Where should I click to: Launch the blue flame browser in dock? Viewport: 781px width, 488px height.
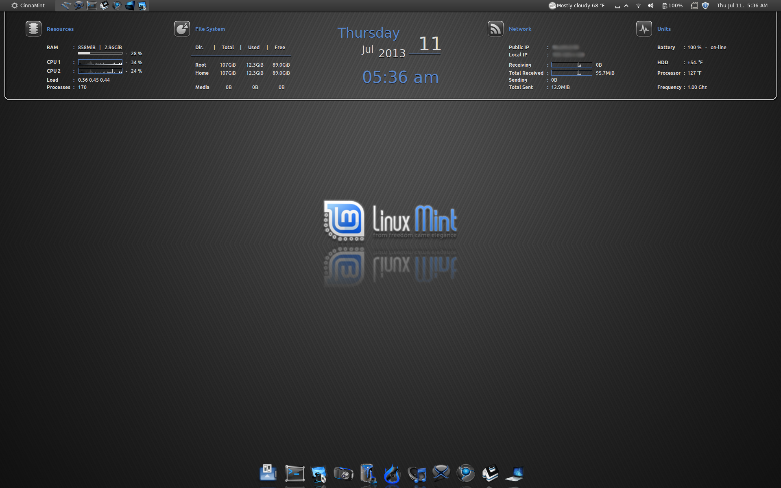tap(392, 473)
